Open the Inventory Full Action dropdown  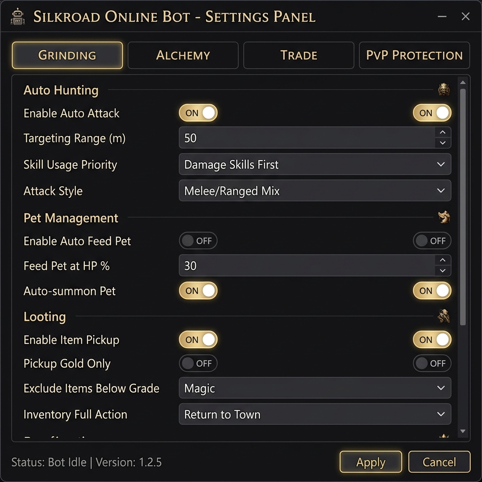click(314, 415)
